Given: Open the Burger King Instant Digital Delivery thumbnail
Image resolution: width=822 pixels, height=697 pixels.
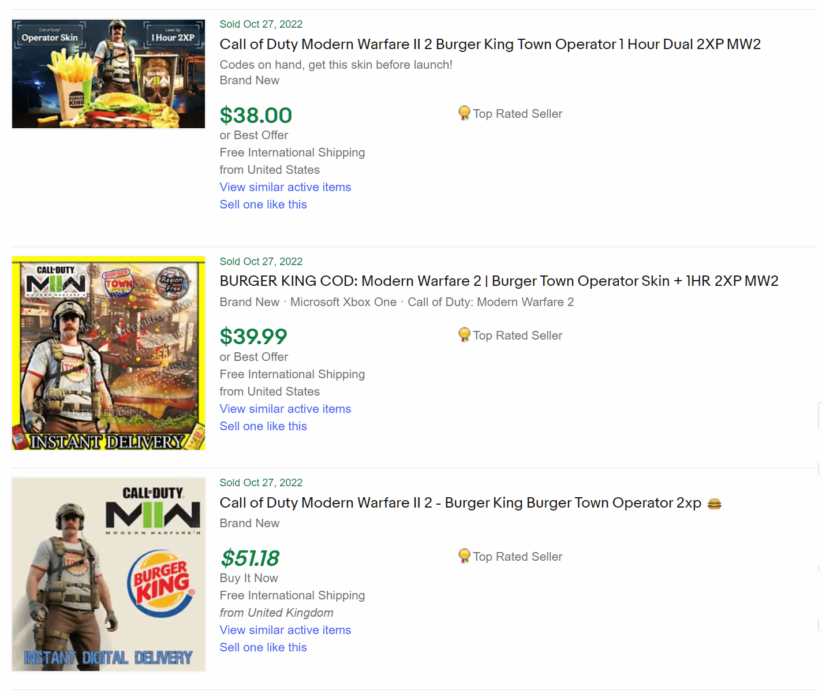Looking at the screenshot, I should 109,574.
